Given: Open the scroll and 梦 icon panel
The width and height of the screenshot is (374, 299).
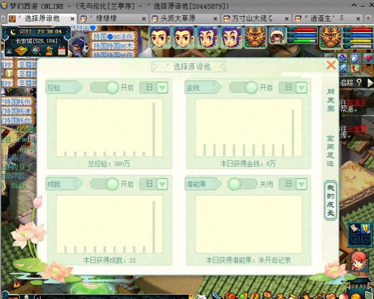Looking at the screenshot, I should tap(360, 235).
